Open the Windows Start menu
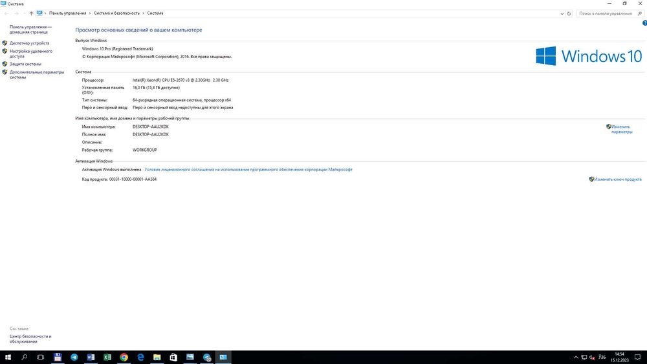 click(x=8, y=358)
